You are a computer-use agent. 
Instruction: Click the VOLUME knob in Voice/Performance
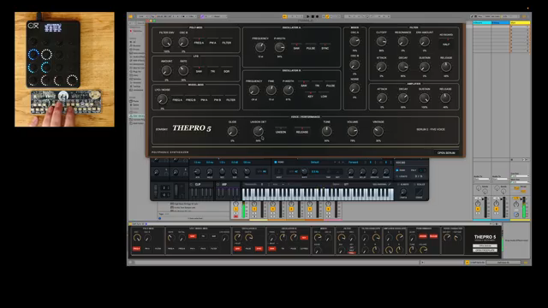click(352, 131)
